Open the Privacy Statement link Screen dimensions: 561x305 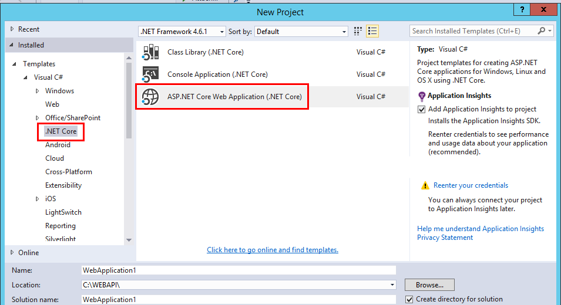click(445, 238)
